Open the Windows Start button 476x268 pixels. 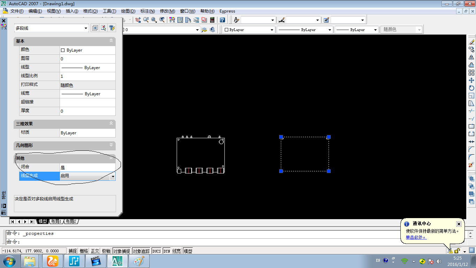pos(9,261)
